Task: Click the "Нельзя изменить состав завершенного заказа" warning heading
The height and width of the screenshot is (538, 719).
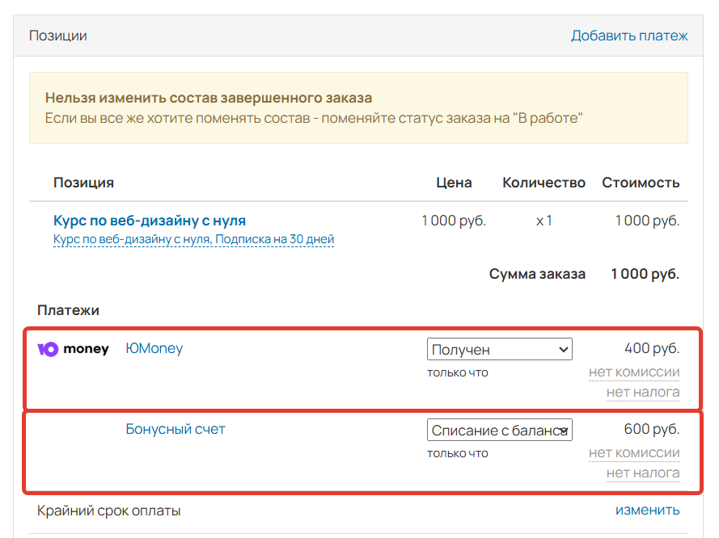Action: click(209, 98)
